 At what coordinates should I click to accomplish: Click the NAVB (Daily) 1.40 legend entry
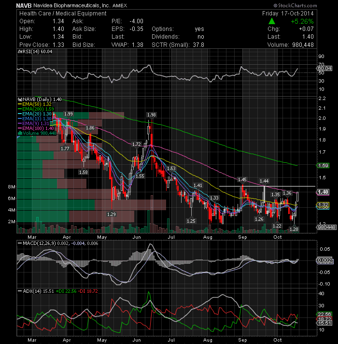[40, 99]
